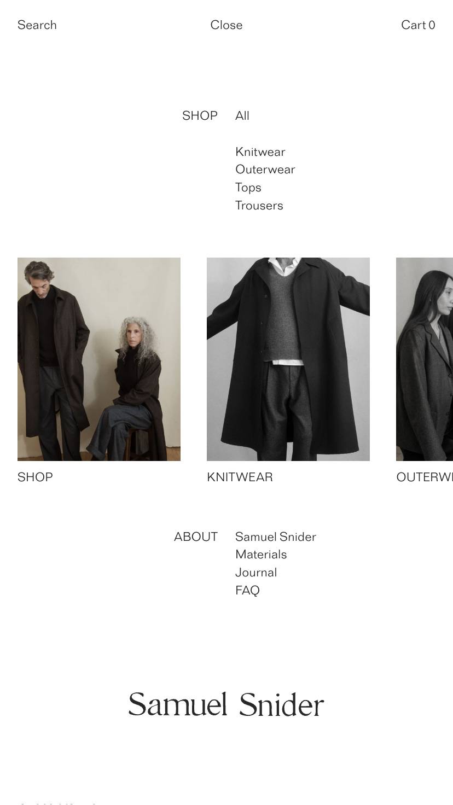Open the Trousers category
Screen dimensions: 453x805
259,206
